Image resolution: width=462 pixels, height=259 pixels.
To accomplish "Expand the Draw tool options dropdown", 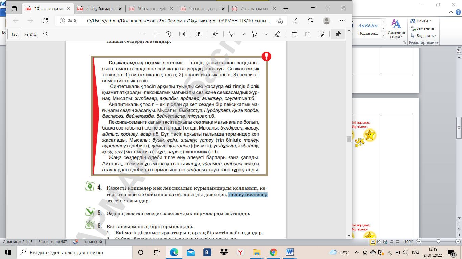I will point(243,34).
